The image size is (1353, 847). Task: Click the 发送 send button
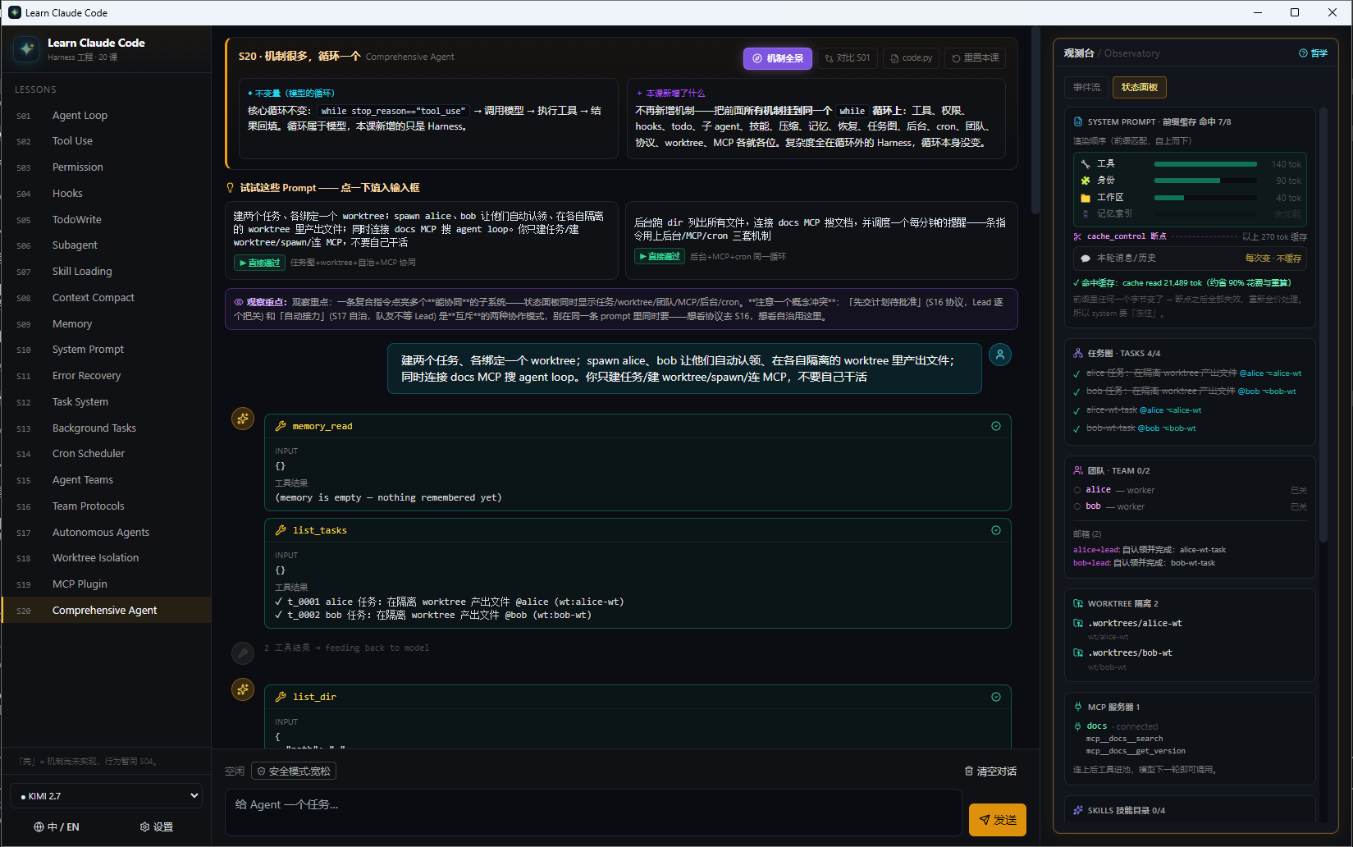tap(998, 820)
